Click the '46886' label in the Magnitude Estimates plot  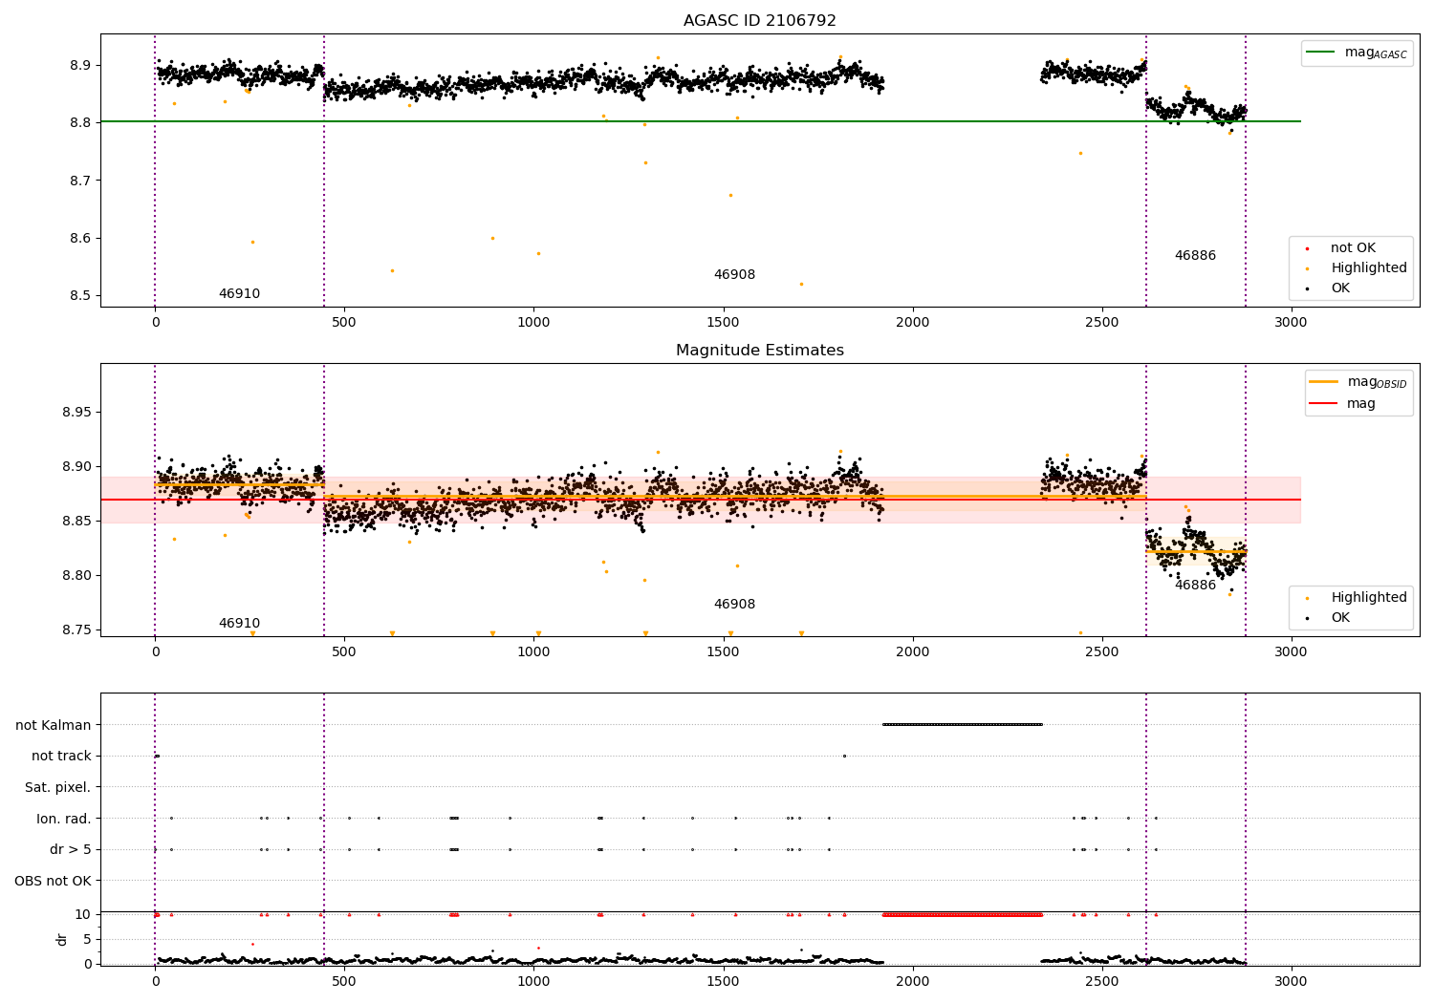[1195, 586]
